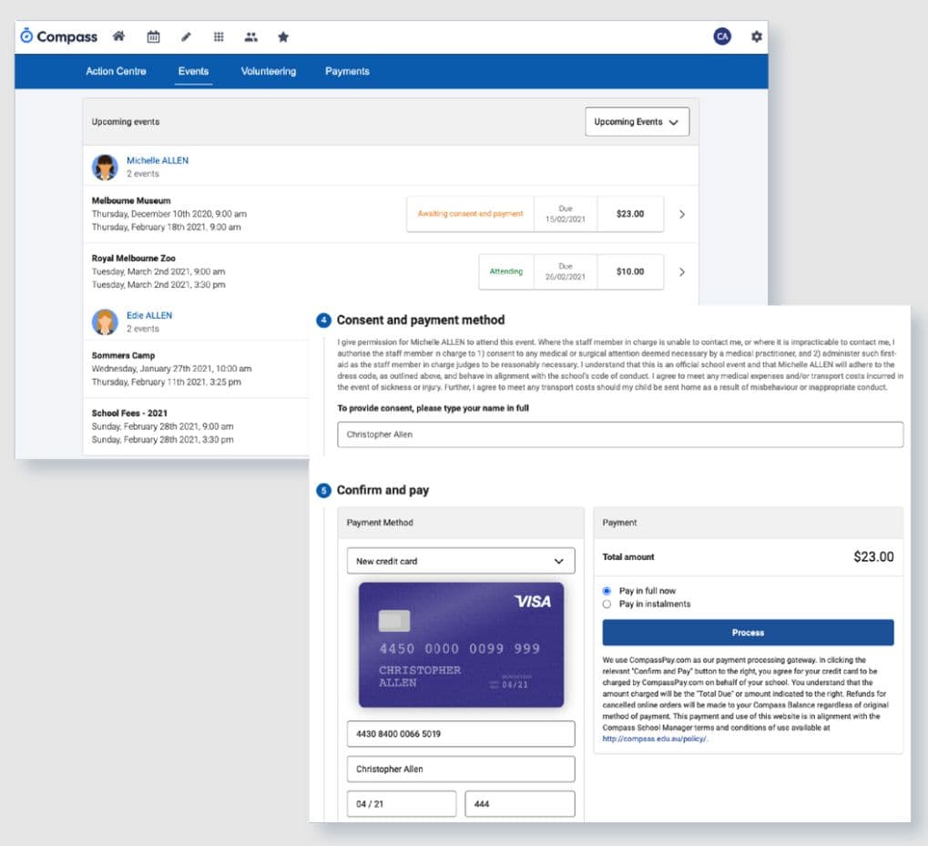Select Pay in full now option
The width and height of the screenshot is (928, 846).
tap(607, 590)
